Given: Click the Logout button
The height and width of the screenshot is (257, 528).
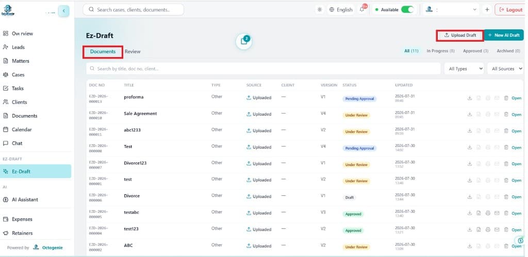Looking at the screenshot, I should pos(510,10).
